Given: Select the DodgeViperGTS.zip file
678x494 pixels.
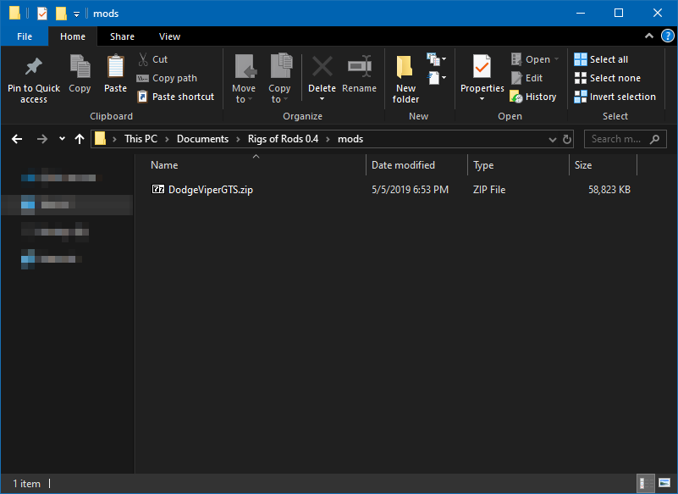Looking at the screenshot, I should click(210, 190).
